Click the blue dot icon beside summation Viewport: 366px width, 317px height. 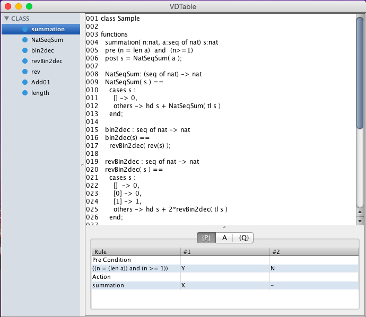coord(25,29)
